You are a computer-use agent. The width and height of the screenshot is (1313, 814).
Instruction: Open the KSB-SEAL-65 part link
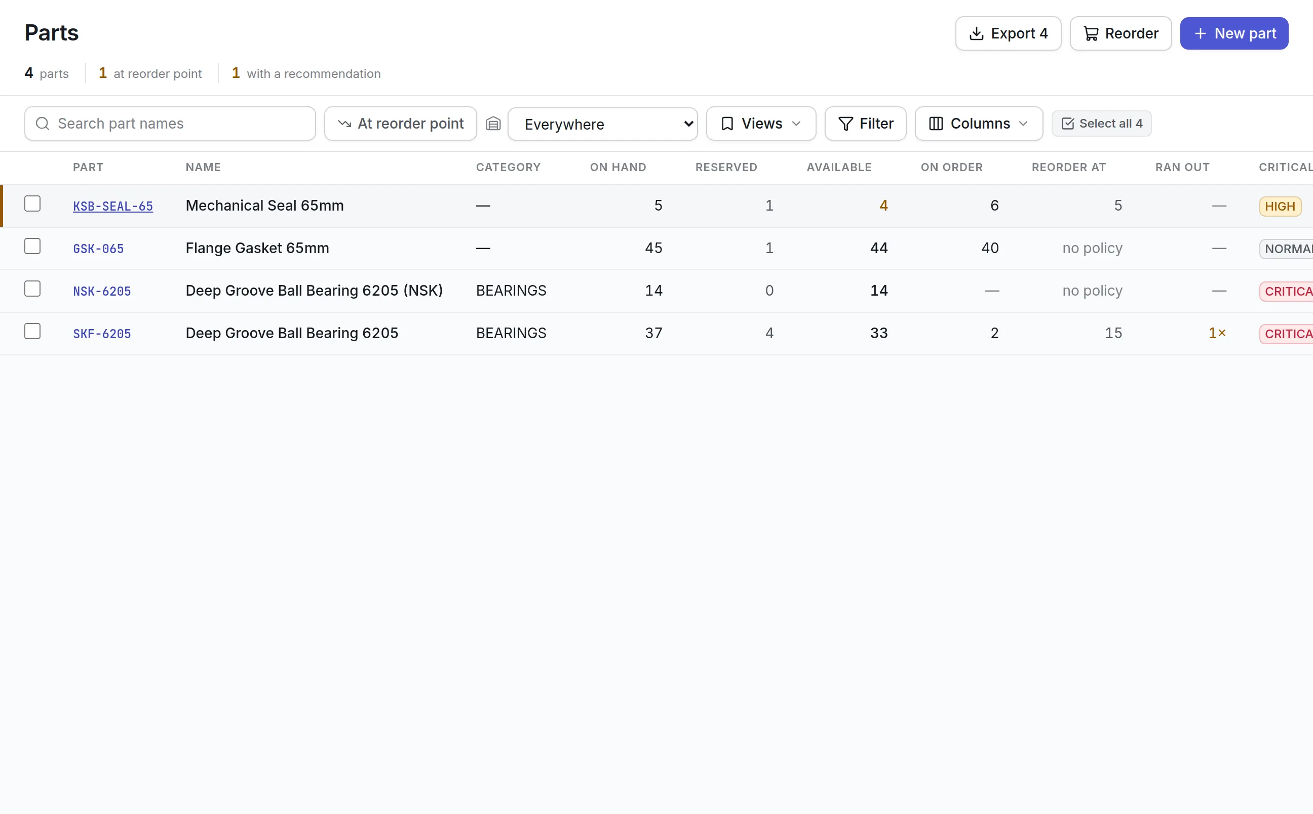click(112, 206)
